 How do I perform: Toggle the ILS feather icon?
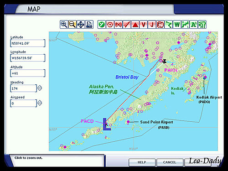click(127, 25)
